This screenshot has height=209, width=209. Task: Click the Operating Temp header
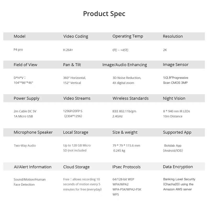(128, 36)
